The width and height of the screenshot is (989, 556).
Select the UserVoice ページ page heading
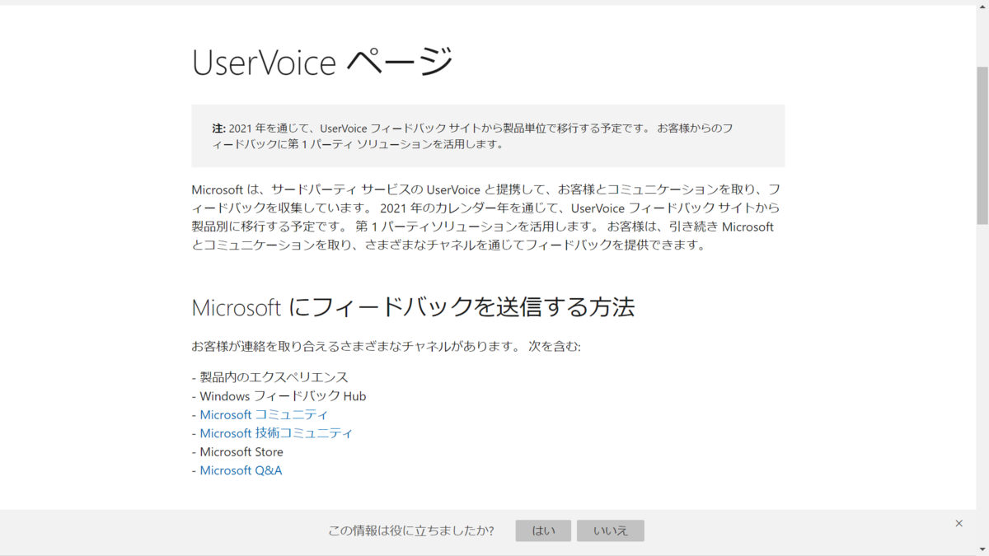point(321,62)
